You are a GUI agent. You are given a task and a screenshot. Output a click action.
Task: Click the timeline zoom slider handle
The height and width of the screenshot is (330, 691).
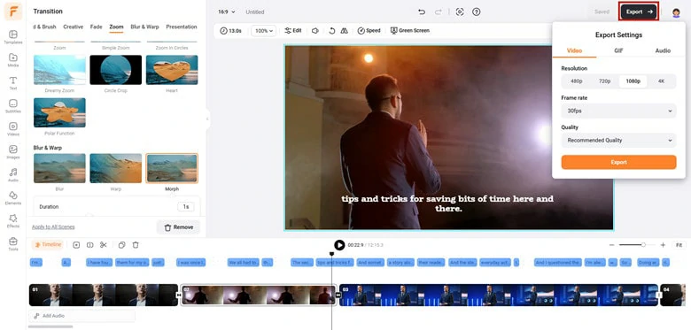coord(643,245)
